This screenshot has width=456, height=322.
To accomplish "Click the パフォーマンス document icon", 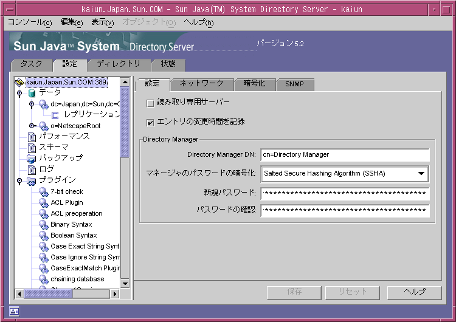I will [x=32, y=137].
